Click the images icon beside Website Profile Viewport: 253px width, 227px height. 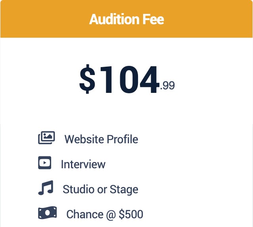[46, 138]
